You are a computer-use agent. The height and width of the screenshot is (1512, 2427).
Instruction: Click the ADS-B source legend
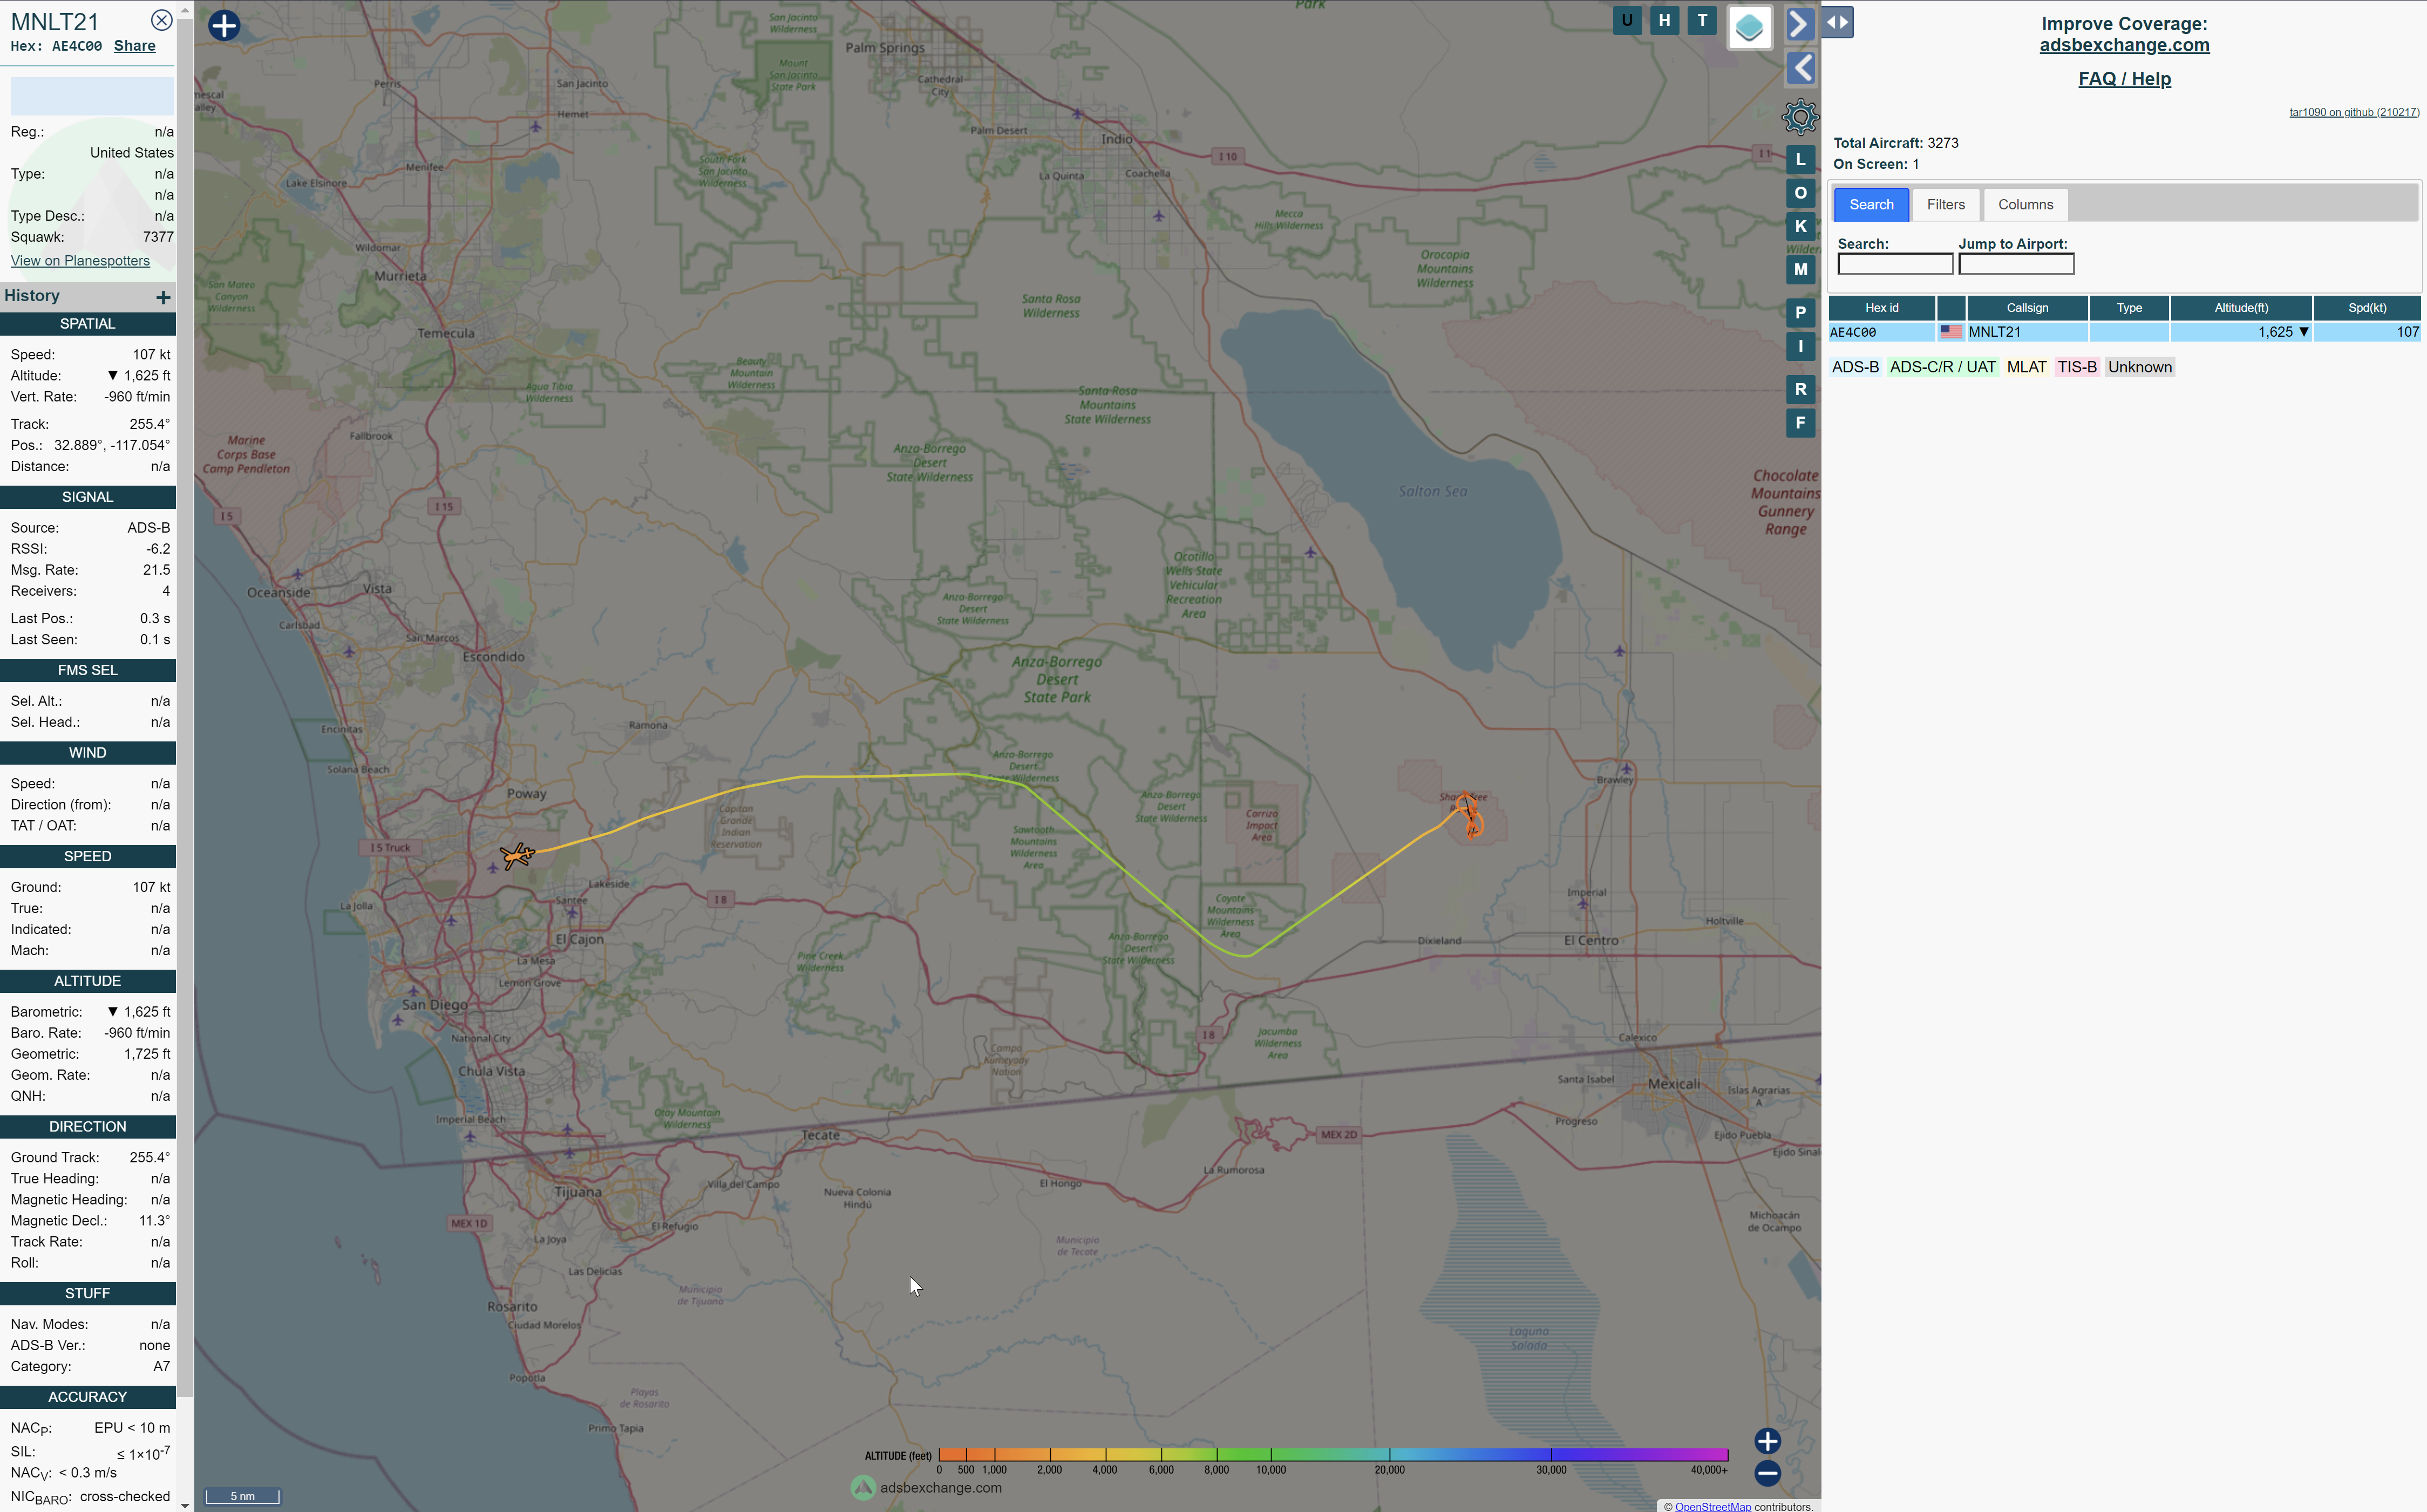[1855, 367]
